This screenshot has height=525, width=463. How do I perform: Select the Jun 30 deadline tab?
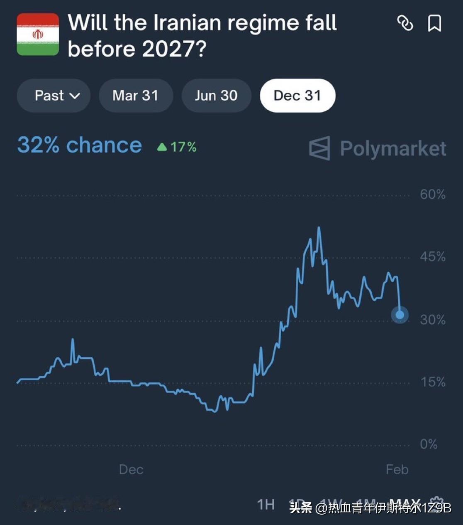(x=216, y=96)
